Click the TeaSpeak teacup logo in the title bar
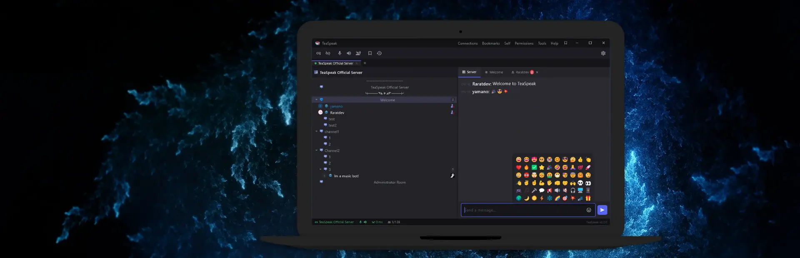This screenshot has height=258, width=800. click(317, 43)
